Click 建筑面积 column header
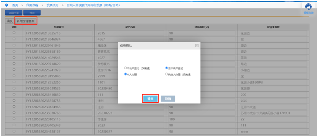Screen dimensions: 318x137 [202, 27]
